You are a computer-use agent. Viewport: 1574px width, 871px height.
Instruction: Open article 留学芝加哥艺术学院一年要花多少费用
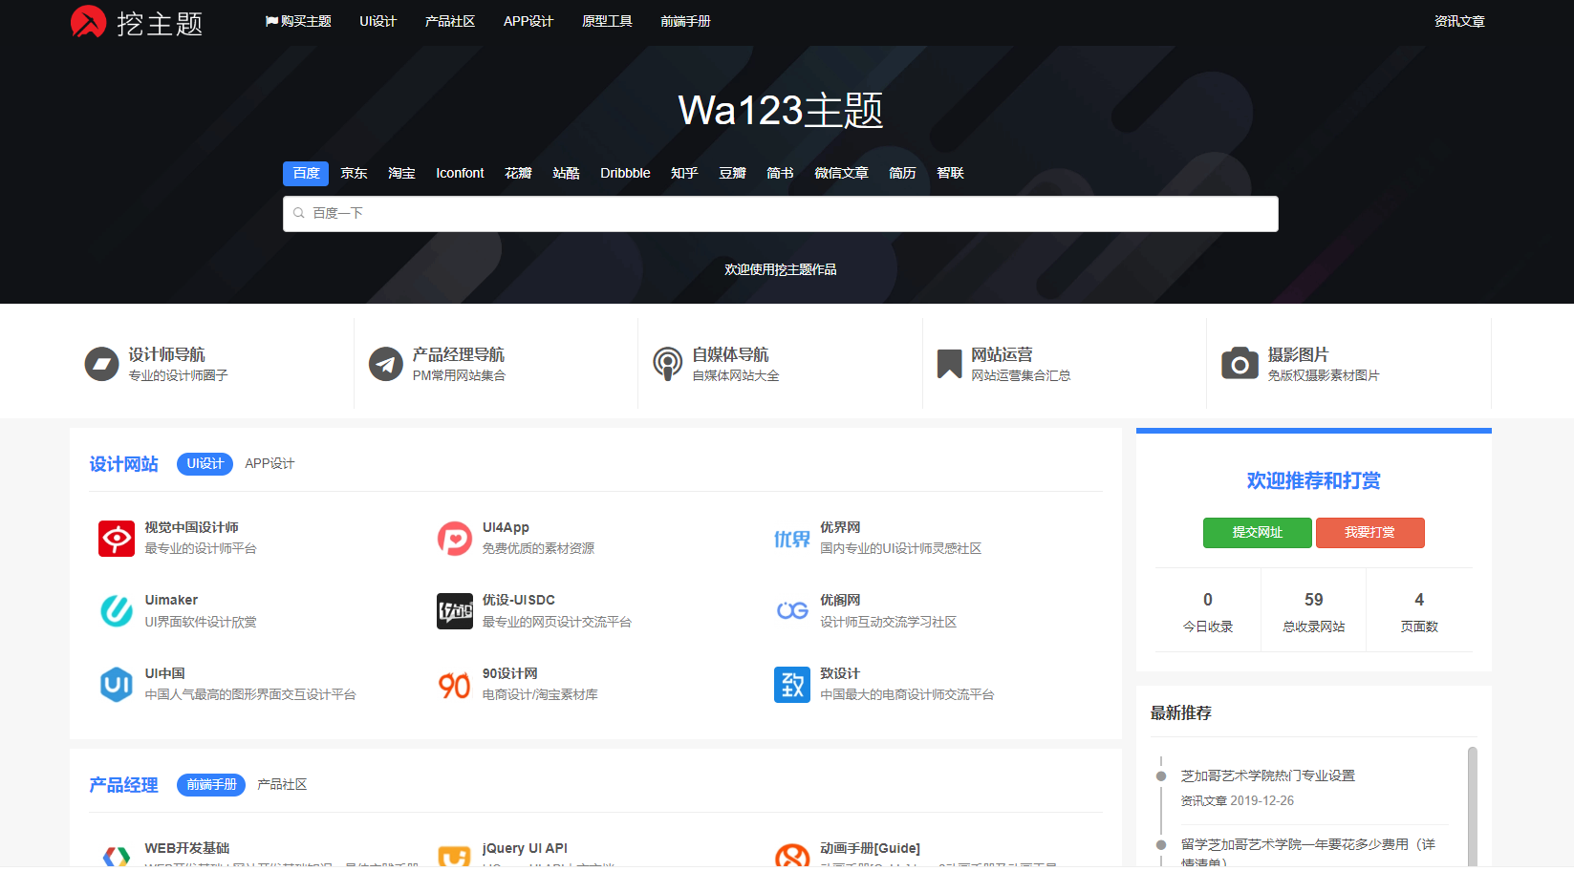pos(1307,851)
